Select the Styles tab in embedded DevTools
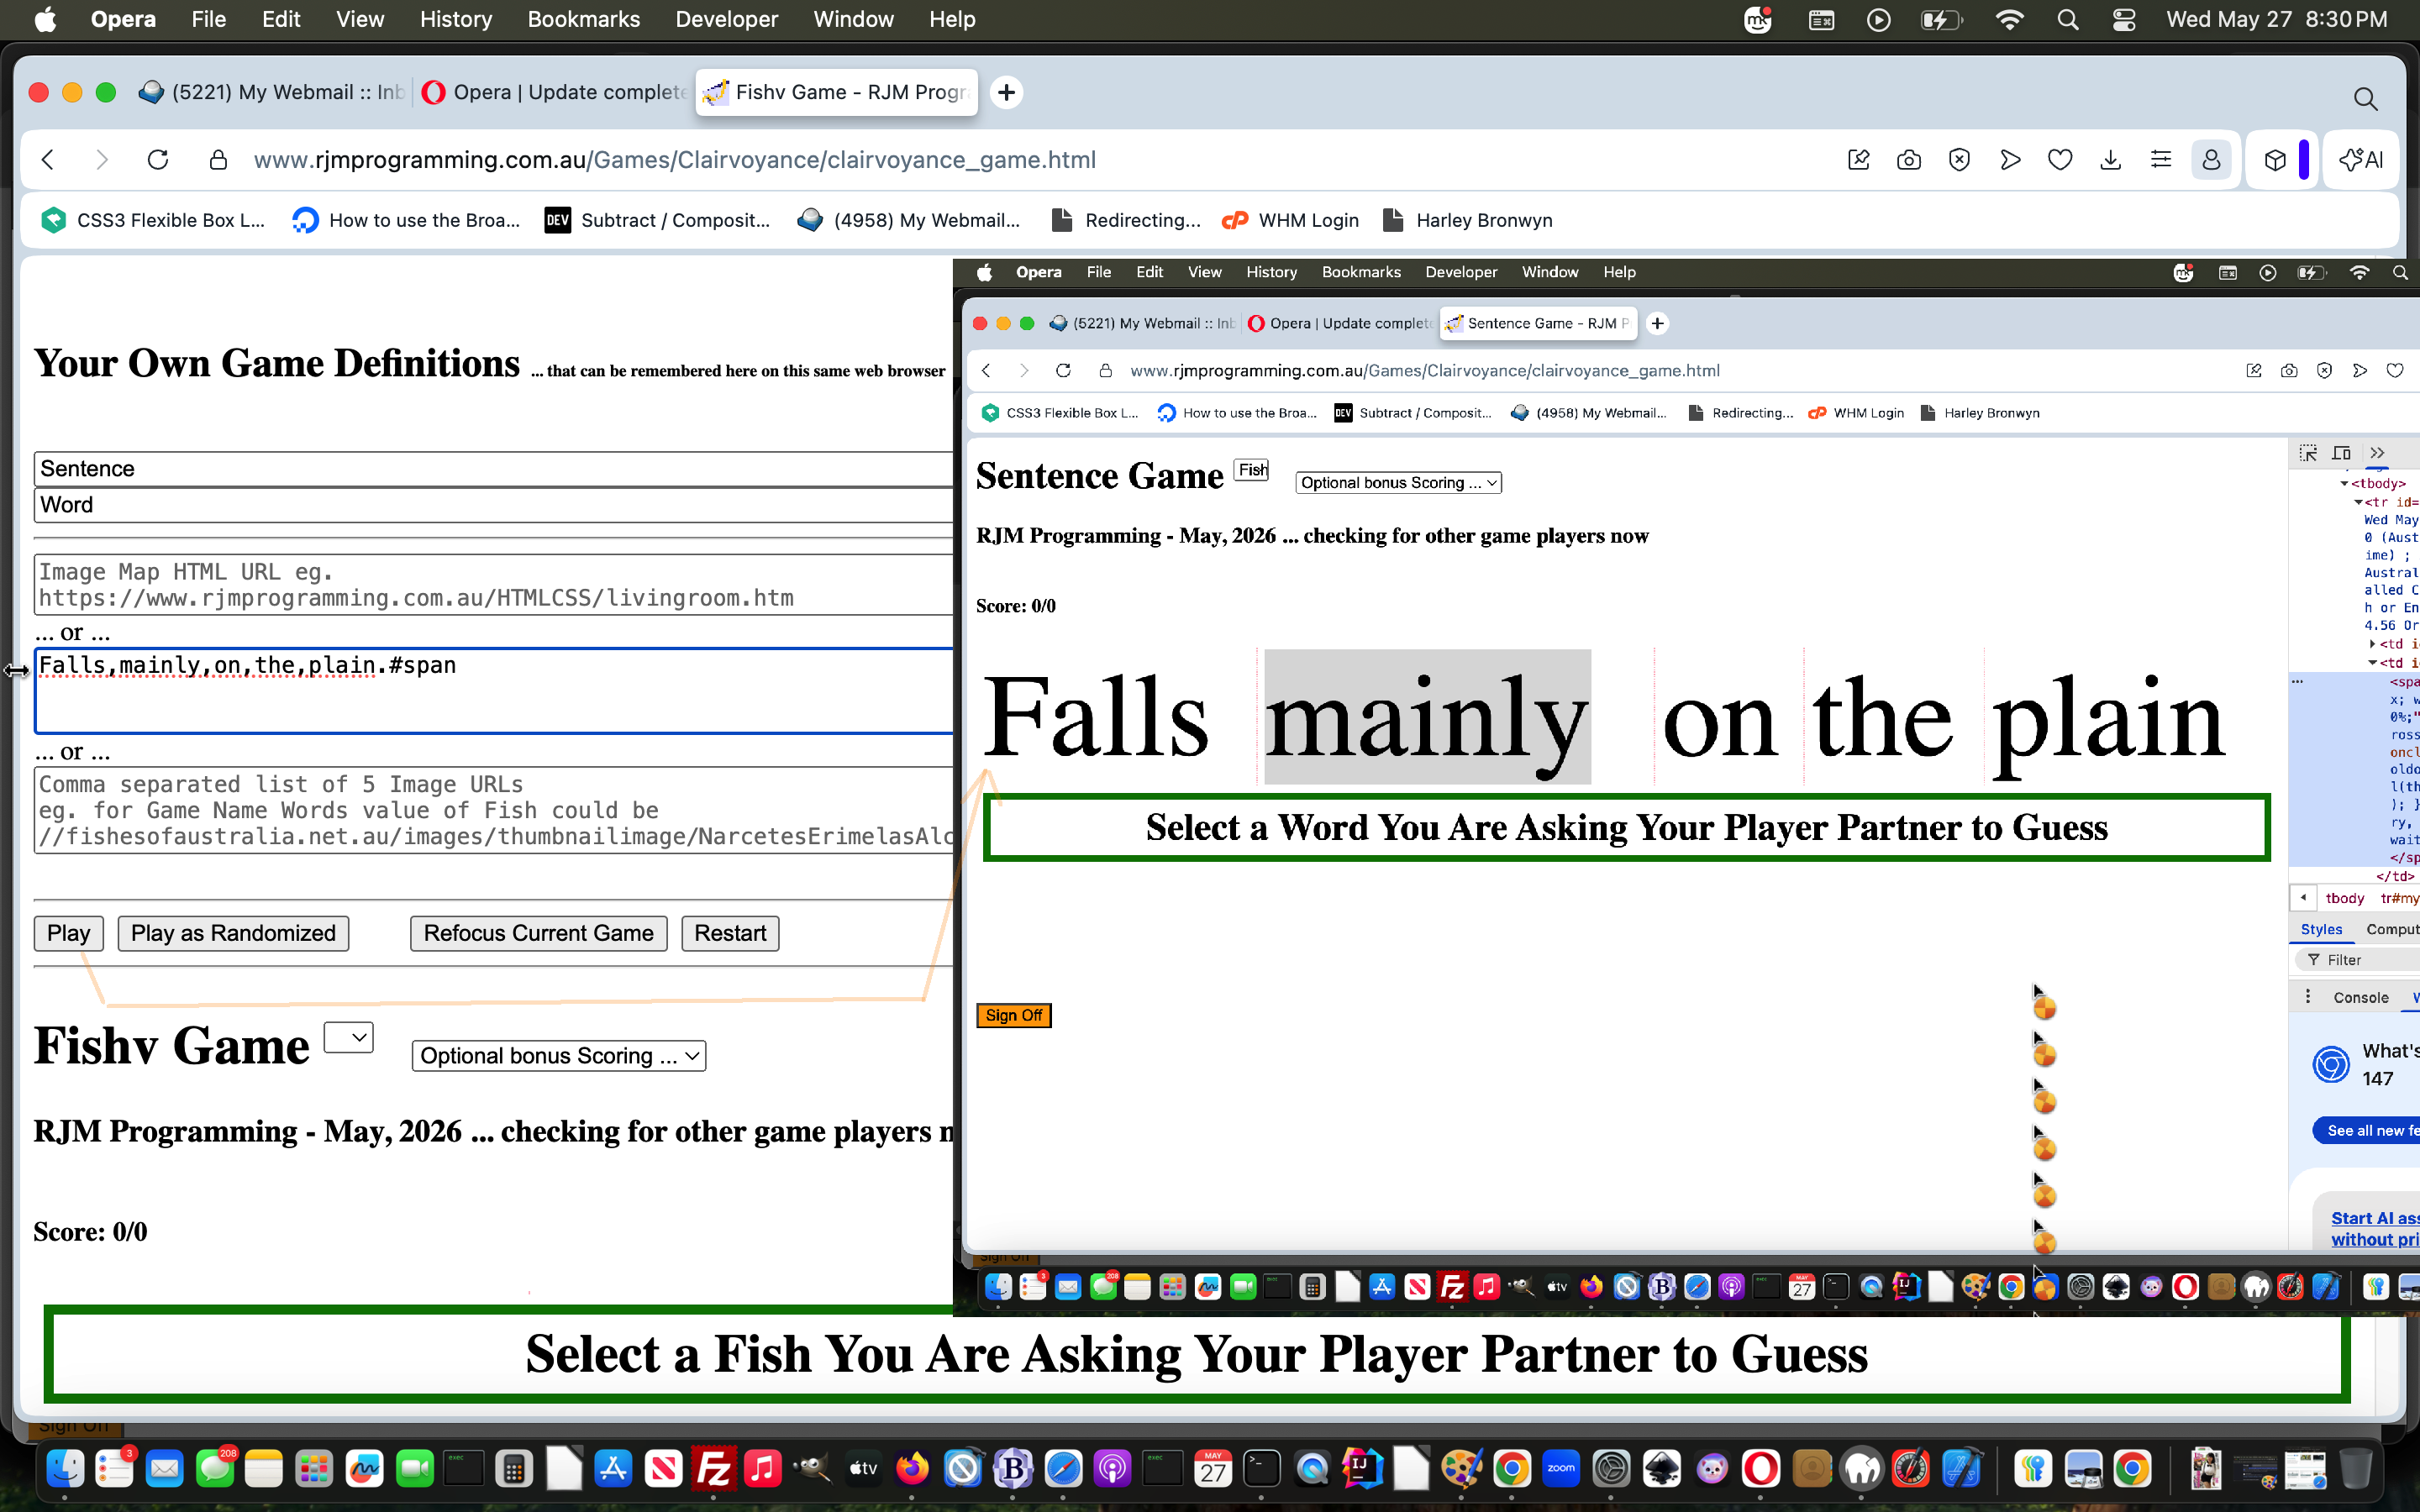Image resolution: width=2420 pixels, height=1512 pixels. tap(2321, 929)
